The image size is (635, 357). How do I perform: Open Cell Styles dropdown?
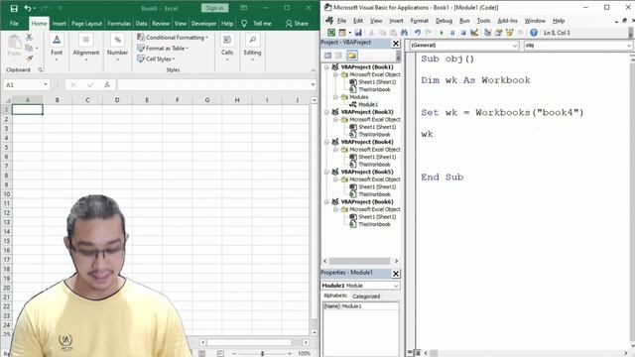pyautogui.click(x=156, y=59)
